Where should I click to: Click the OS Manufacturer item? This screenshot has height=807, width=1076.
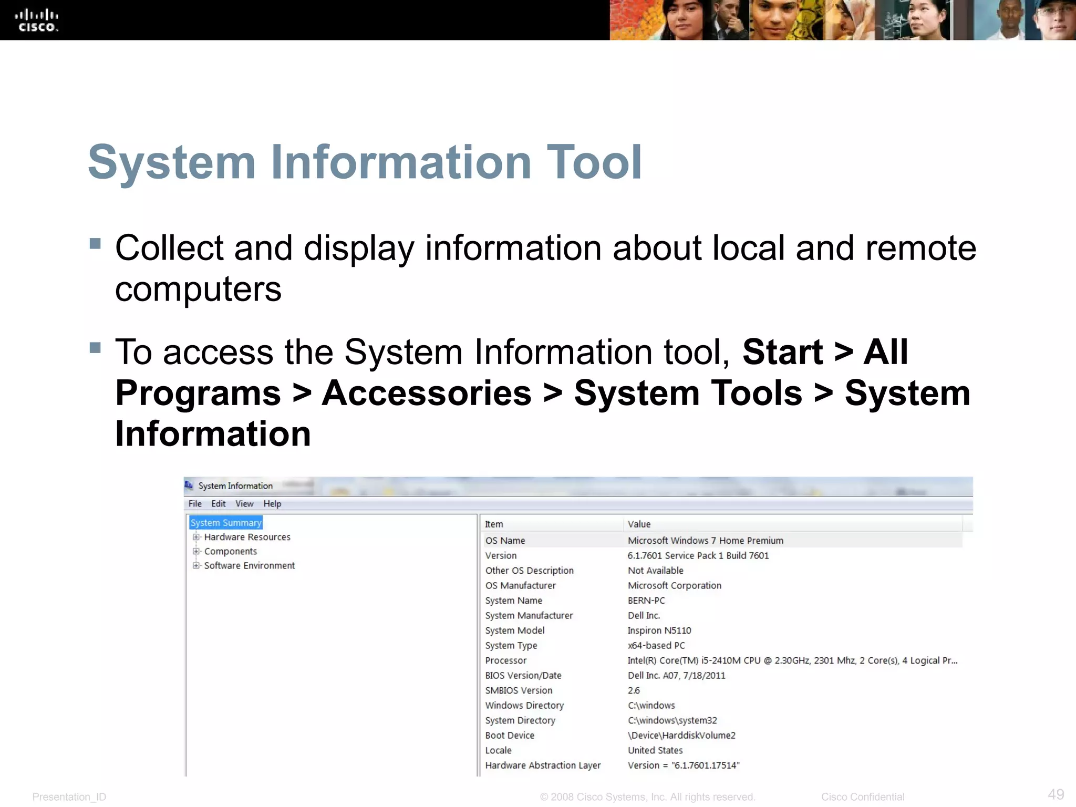click(x=520, y=585)
